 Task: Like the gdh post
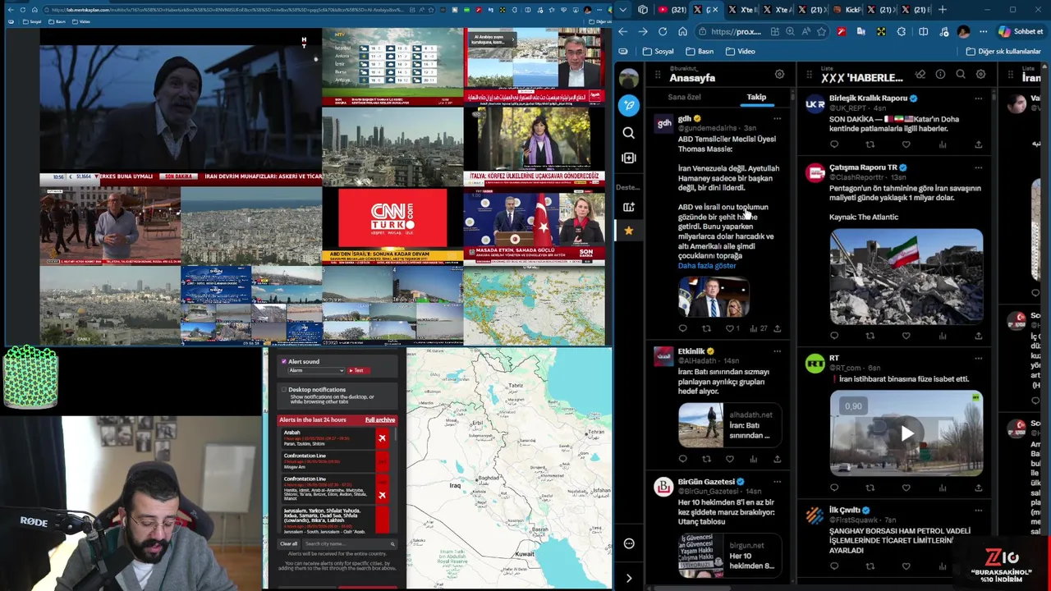pyautogui.click(x=730, y=328)
